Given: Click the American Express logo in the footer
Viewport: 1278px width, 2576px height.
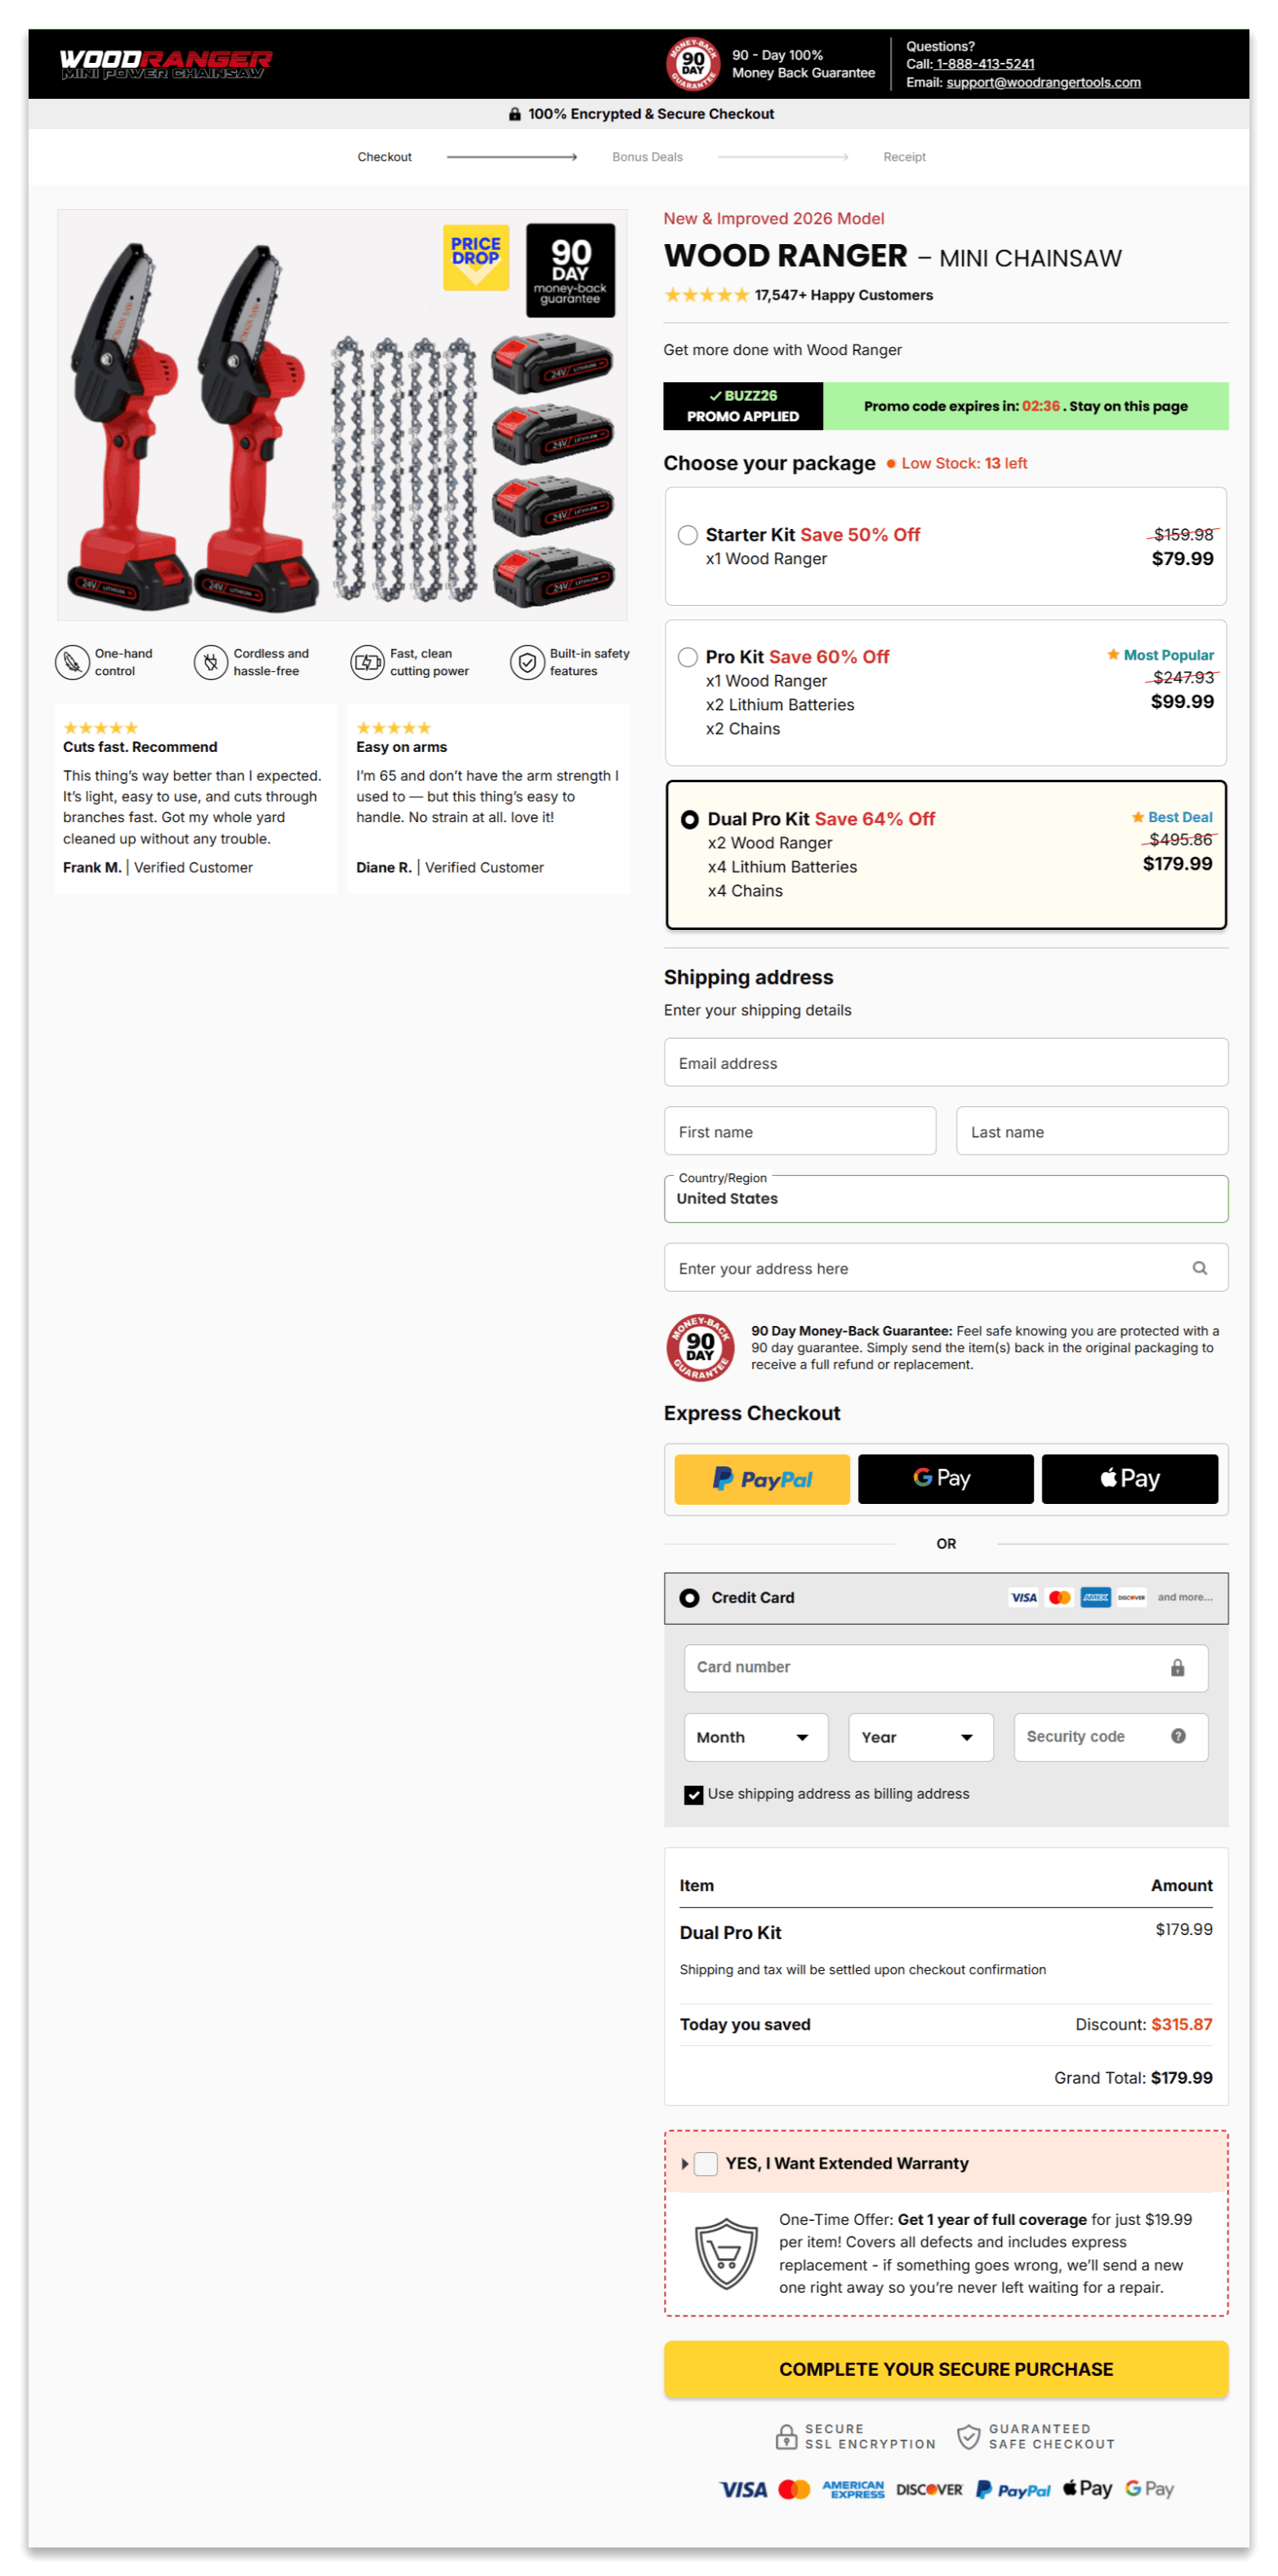Looking at the screenshot, I should pos(853,2489).
